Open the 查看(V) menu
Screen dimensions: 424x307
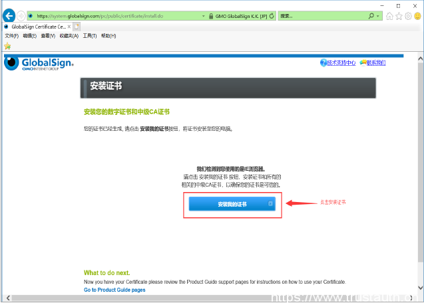(x=48, y=36)
